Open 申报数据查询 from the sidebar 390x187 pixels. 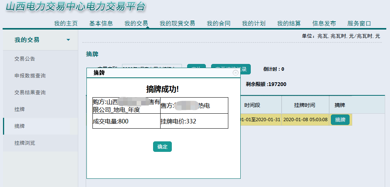click(x=30, y=76)
